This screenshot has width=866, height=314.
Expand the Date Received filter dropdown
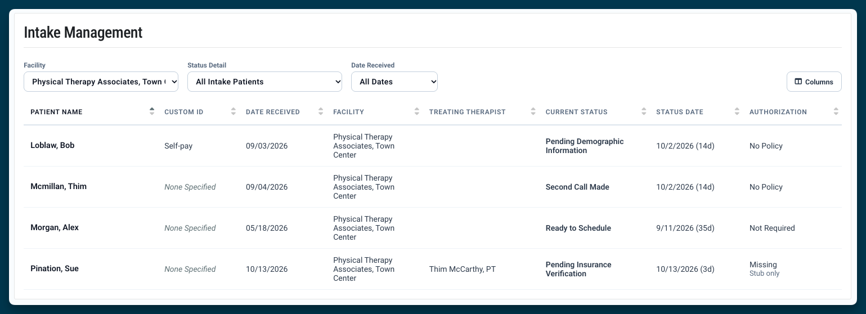pyautogui.click(x=394, y=82)
